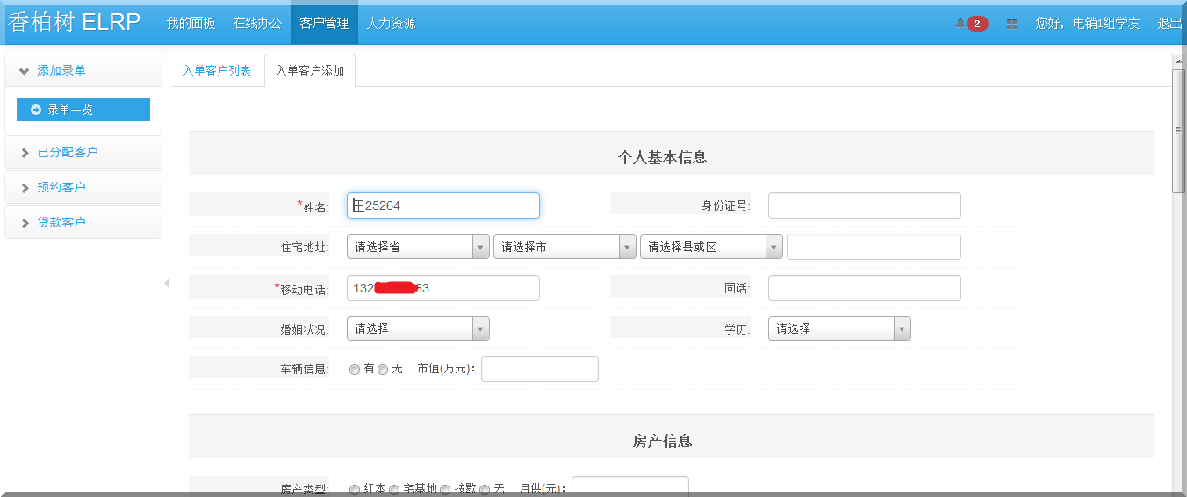Click the scrollbar up arrow
Image resolution: width=1187 pixels, height=497 pixels.
[1179, 61]
